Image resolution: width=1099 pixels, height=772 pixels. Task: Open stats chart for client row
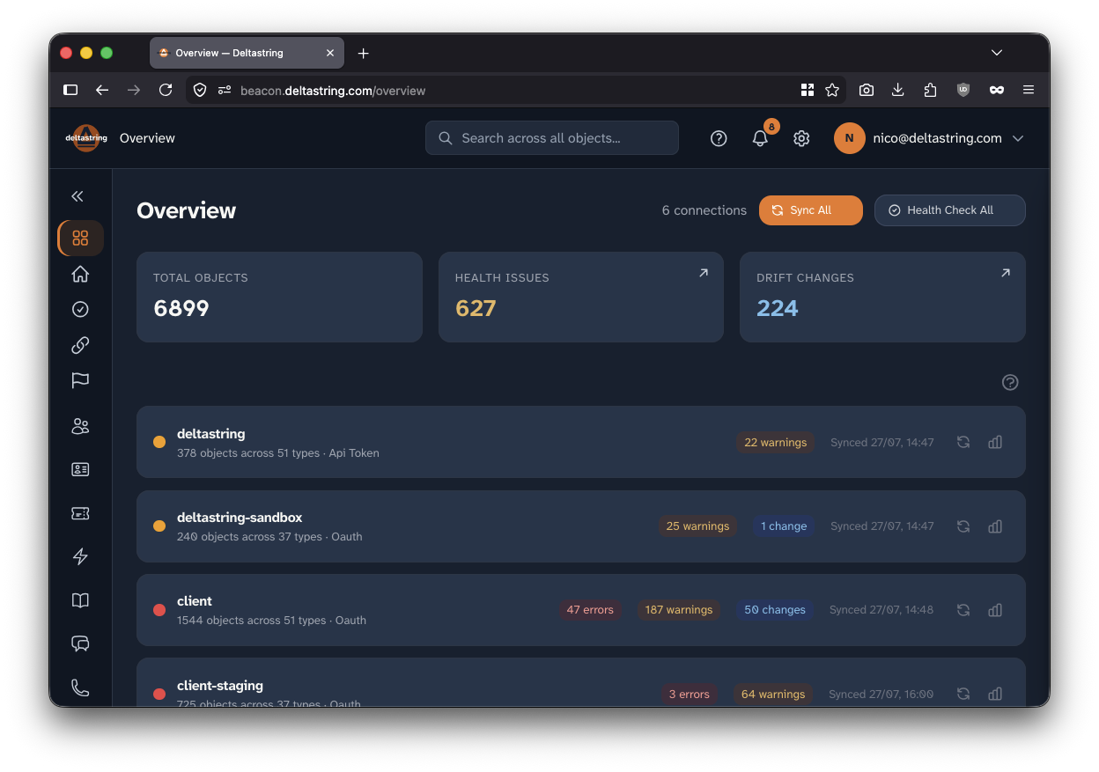(x=995, y=610)
